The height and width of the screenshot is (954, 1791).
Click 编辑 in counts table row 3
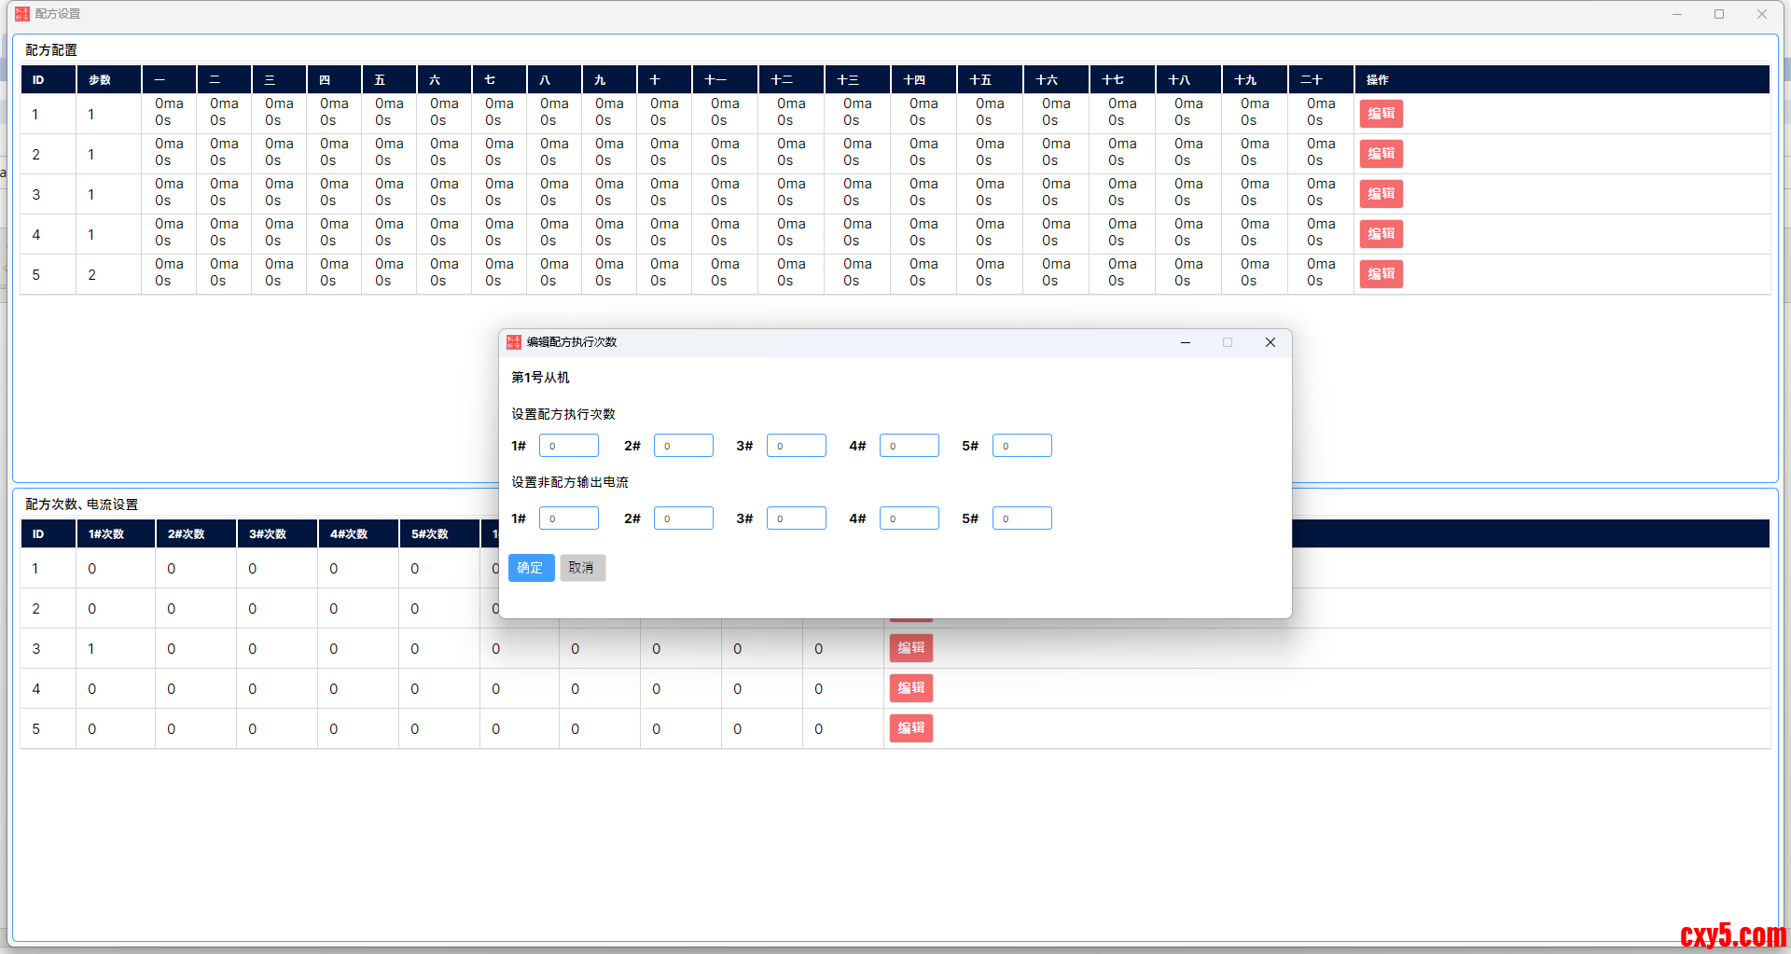point(910,648)
